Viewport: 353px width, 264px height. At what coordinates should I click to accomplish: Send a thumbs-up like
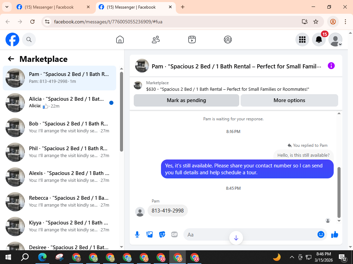tap(335, 234)
